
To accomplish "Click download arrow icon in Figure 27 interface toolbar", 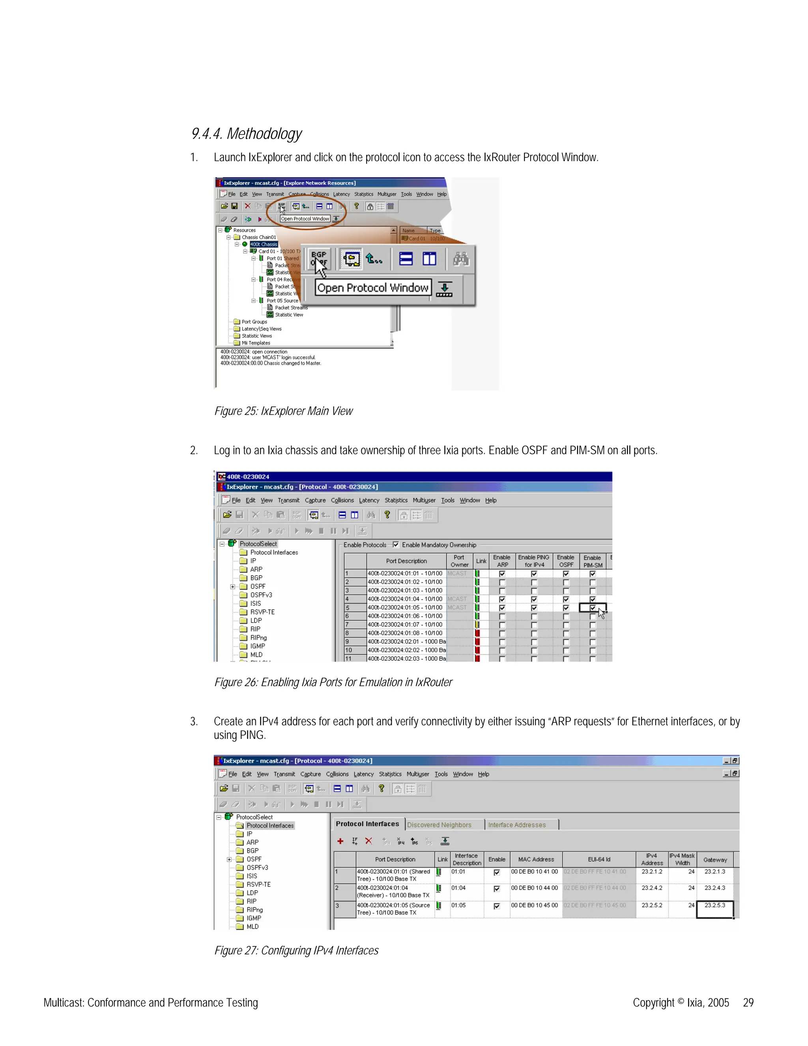I will (x=445, y=841).
